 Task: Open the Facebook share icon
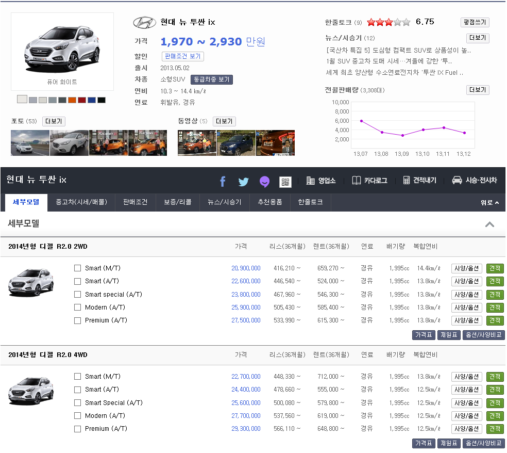tap(222, 182)
